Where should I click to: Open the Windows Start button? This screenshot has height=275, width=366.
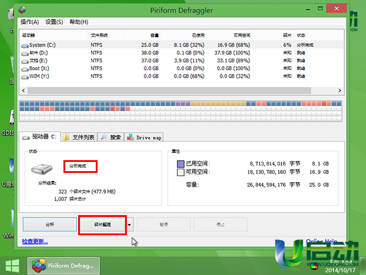(x=12, y=266)
